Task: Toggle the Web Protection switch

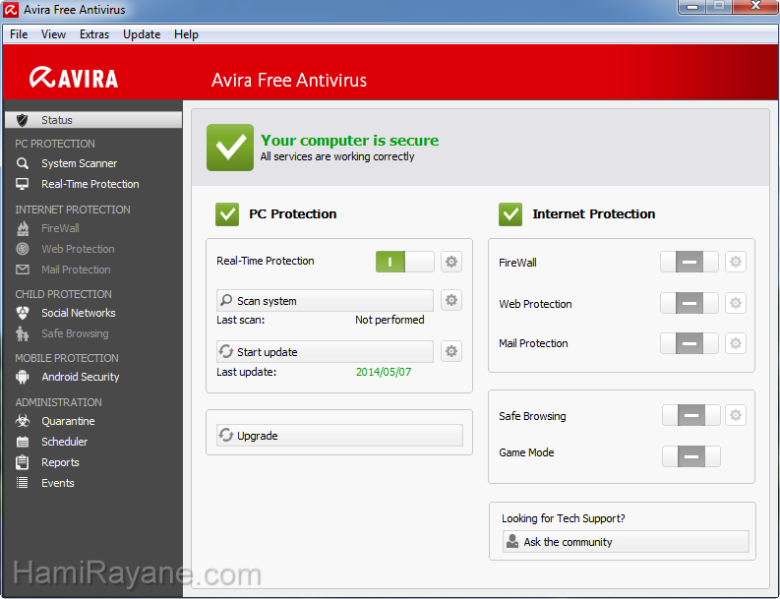Action: (x=690, y=303)
